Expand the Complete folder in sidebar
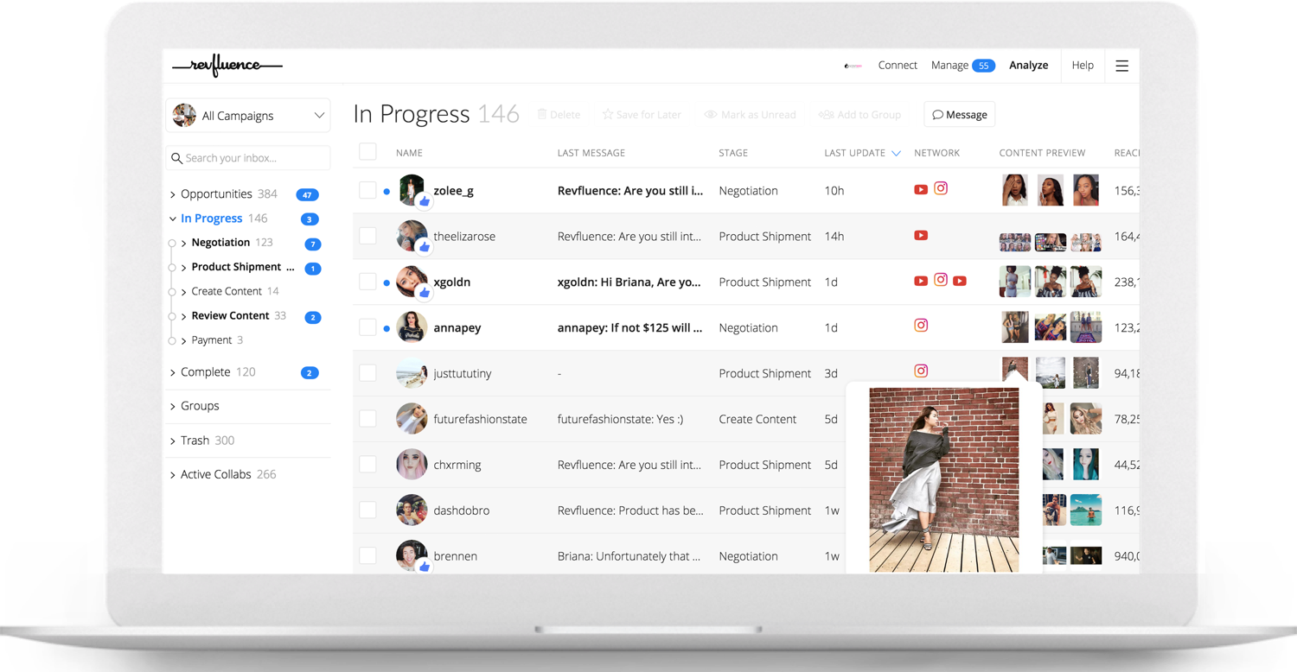The height and width of the screenshot is (672, 1297). 173,372
